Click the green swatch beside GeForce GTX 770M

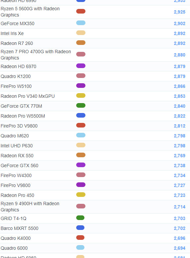81,105
